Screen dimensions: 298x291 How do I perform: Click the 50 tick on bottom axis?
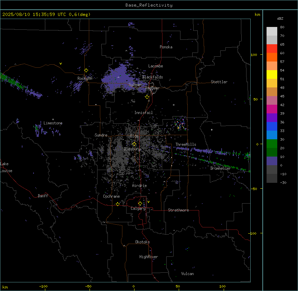178,286
